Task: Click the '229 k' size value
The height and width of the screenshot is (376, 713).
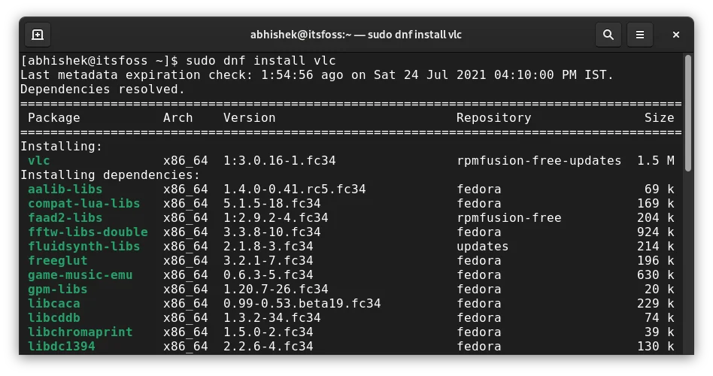Action: pyautogui.click(x=655, y=303)
